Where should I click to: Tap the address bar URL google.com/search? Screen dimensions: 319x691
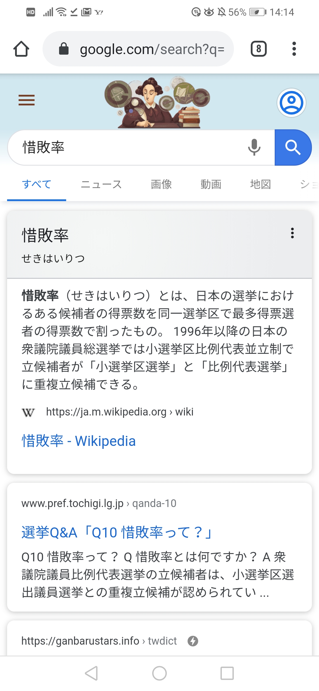tap(152, 49)
